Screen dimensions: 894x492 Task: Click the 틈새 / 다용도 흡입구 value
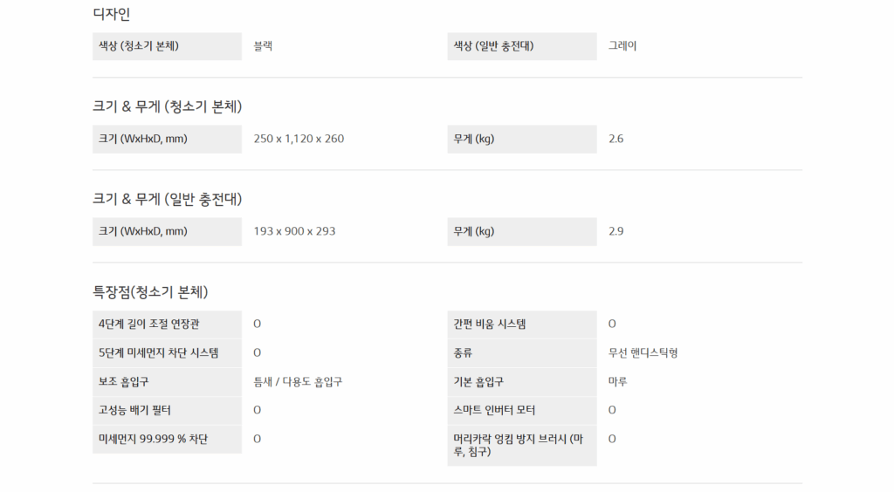298,382
